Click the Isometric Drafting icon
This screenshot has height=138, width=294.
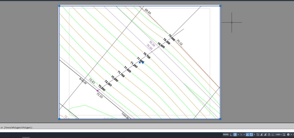pyautogui.click(x=241, y=134)
